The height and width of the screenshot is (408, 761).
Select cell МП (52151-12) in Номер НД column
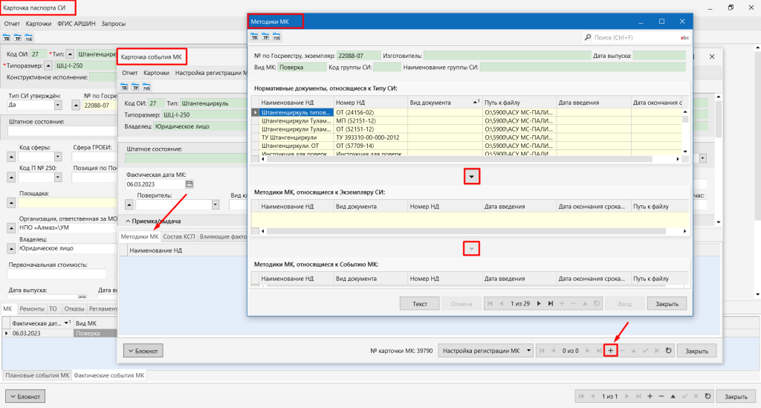[370, 121]
